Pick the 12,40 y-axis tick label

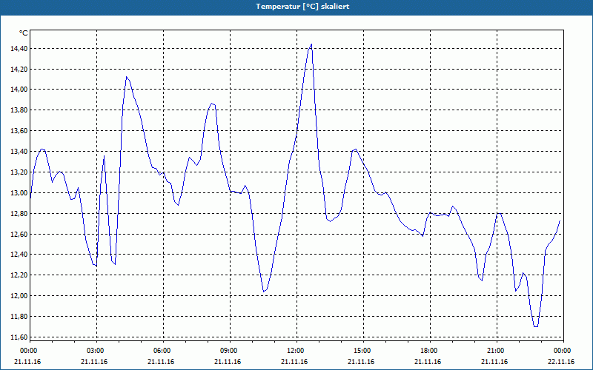click(19, 255)
